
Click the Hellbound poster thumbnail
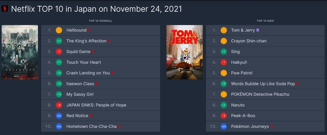[x=20, y=52]
